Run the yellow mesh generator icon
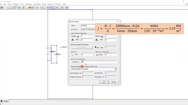This screenshot has width=188, height=105. 27,8
